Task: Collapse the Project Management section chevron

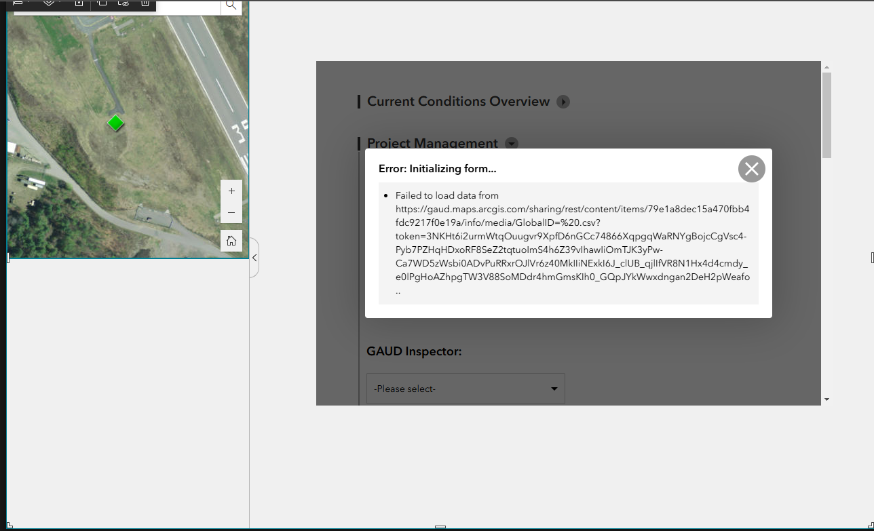Action: click(512, 143)
